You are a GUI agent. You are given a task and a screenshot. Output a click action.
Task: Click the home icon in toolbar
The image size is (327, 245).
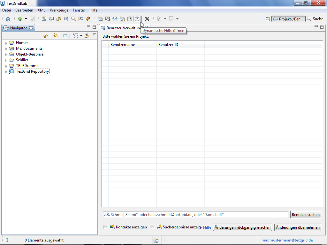point(8,19)
